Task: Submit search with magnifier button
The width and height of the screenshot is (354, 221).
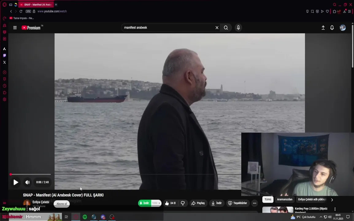Action: tap(226, 28)
